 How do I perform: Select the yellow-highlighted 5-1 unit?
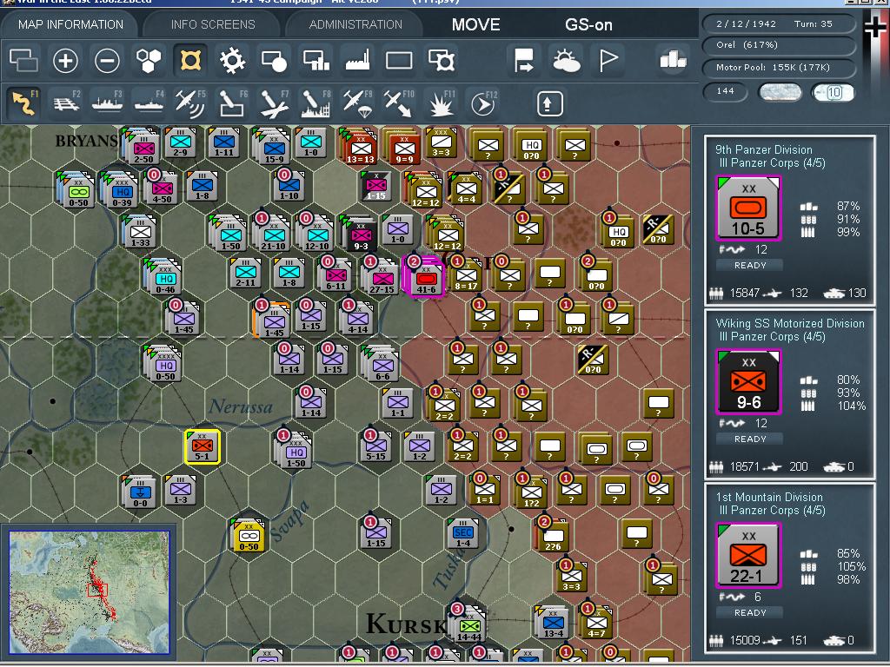tap(203, 447)
